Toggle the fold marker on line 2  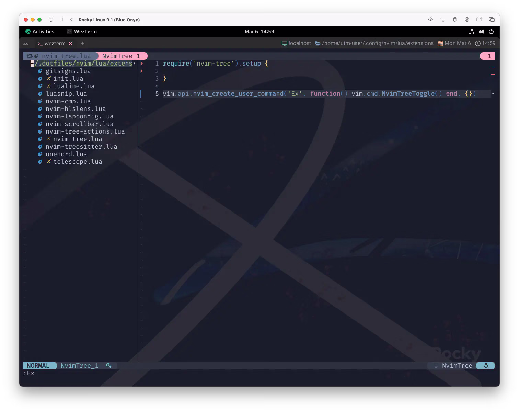pyautogui.click(x=141, y=71)
